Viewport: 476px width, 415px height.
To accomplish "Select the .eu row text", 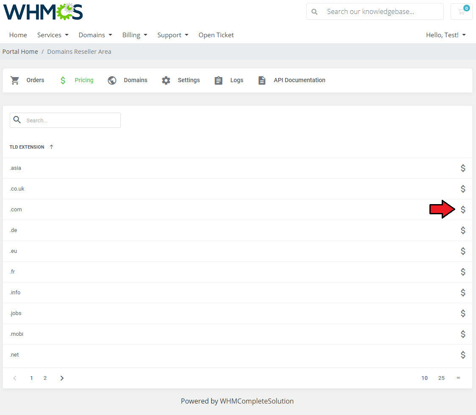I will pos(14,251).
